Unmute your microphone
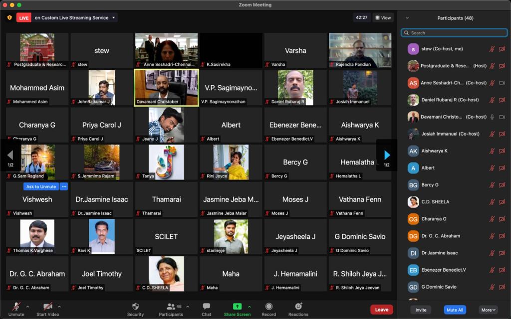This screenshot has width=511, height=319. [x=16, y=307]
